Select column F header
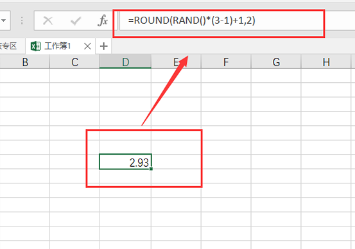Screen dimensions: 355x249 [226, 62]
